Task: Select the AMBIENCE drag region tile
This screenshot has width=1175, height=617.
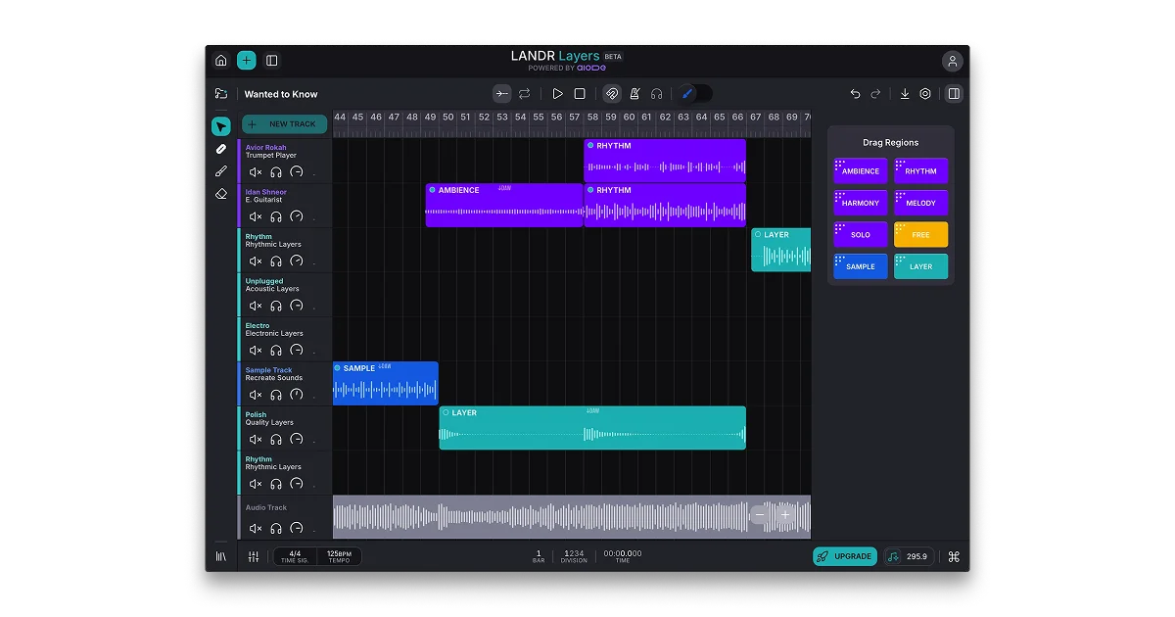Action: click(x=861, y=171)
